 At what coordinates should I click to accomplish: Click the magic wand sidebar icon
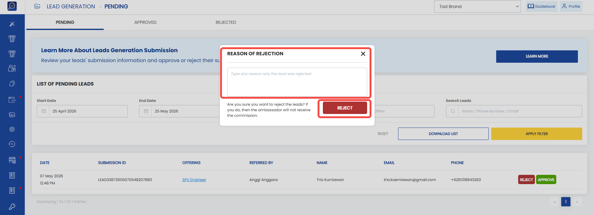tap(12, 24)
